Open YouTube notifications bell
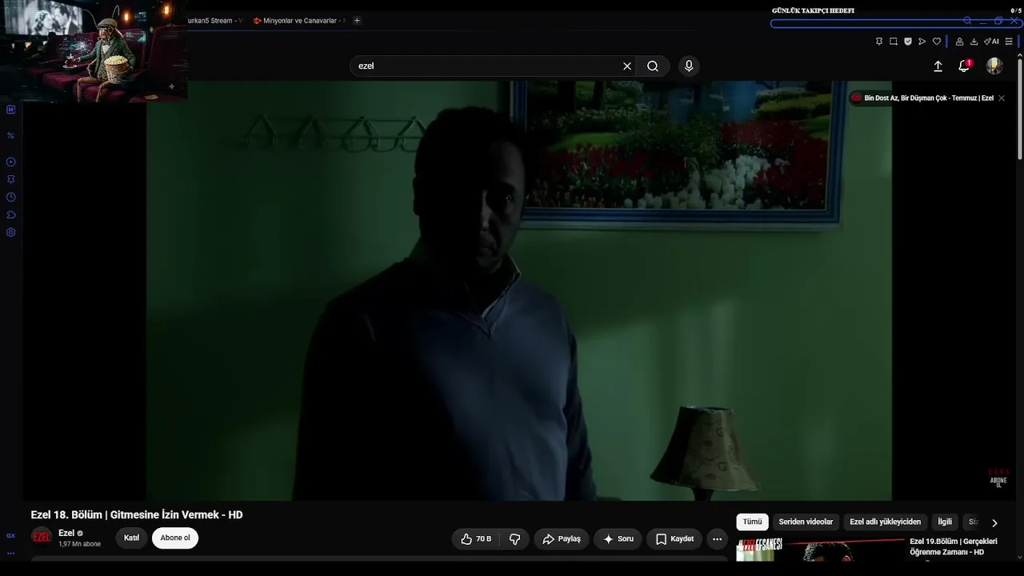The image size is (1024, 576). tap(964, 66)
